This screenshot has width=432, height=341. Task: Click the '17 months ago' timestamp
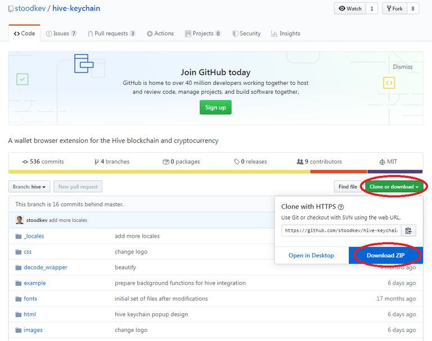(x=396, y=299)
